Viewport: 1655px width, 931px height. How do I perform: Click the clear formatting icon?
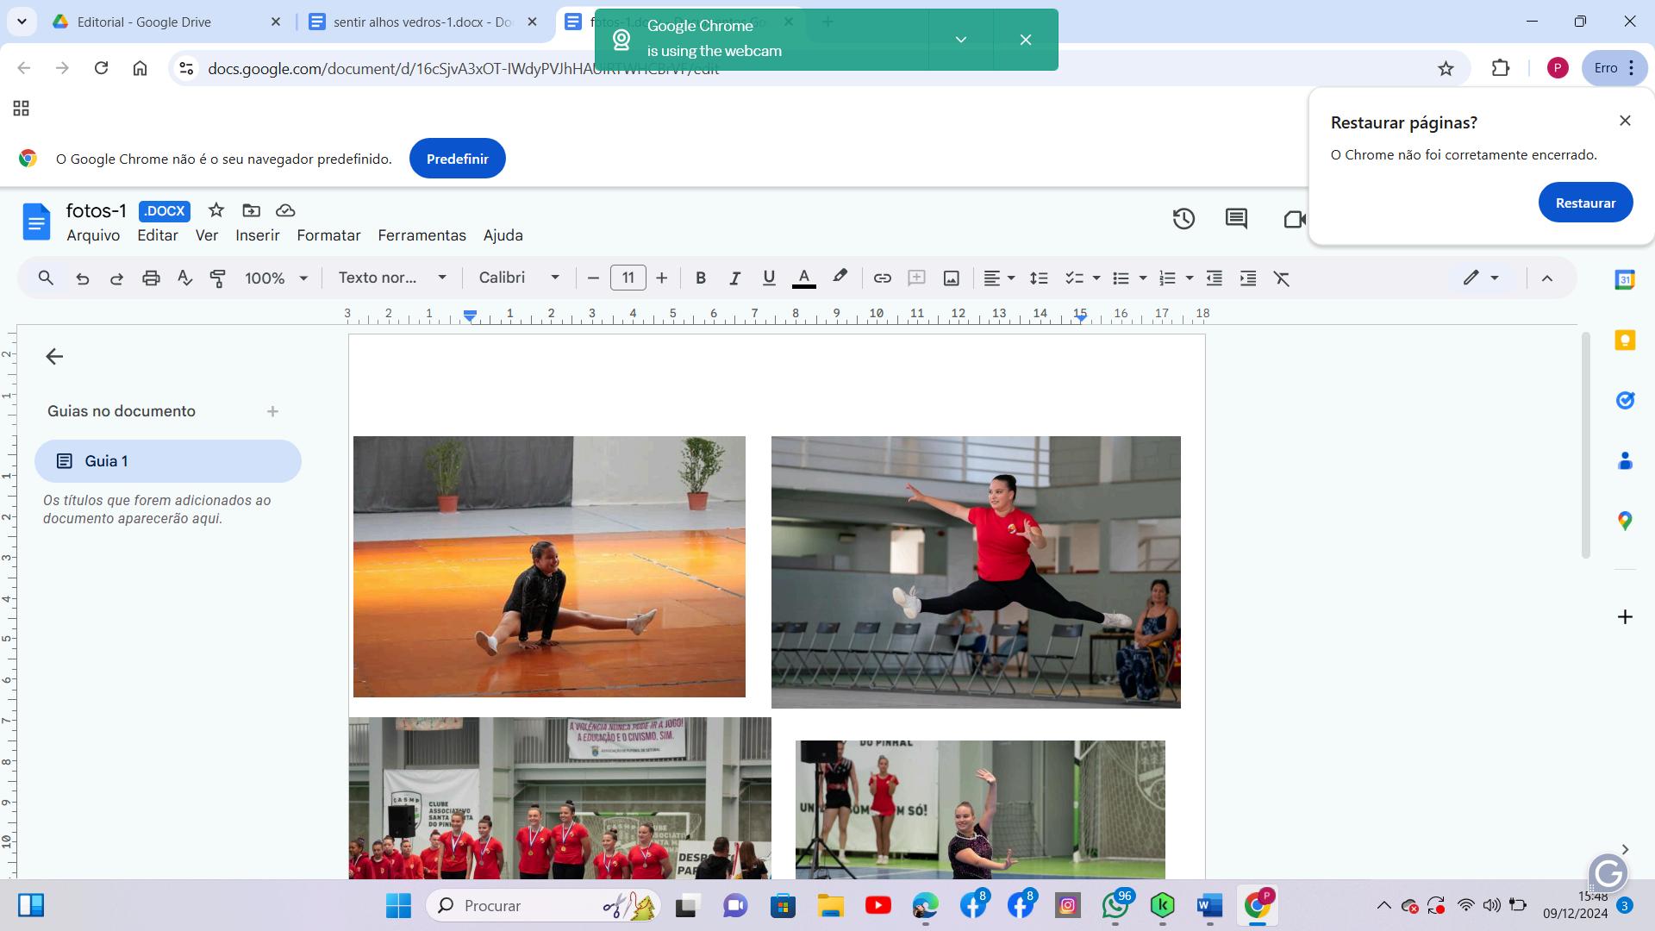1282,278
